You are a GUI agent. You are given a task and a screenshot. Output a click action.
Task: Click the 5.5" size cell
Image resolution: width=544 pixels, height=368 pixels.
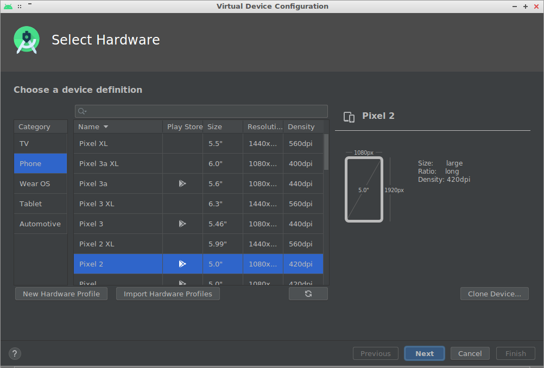[223, 144]
